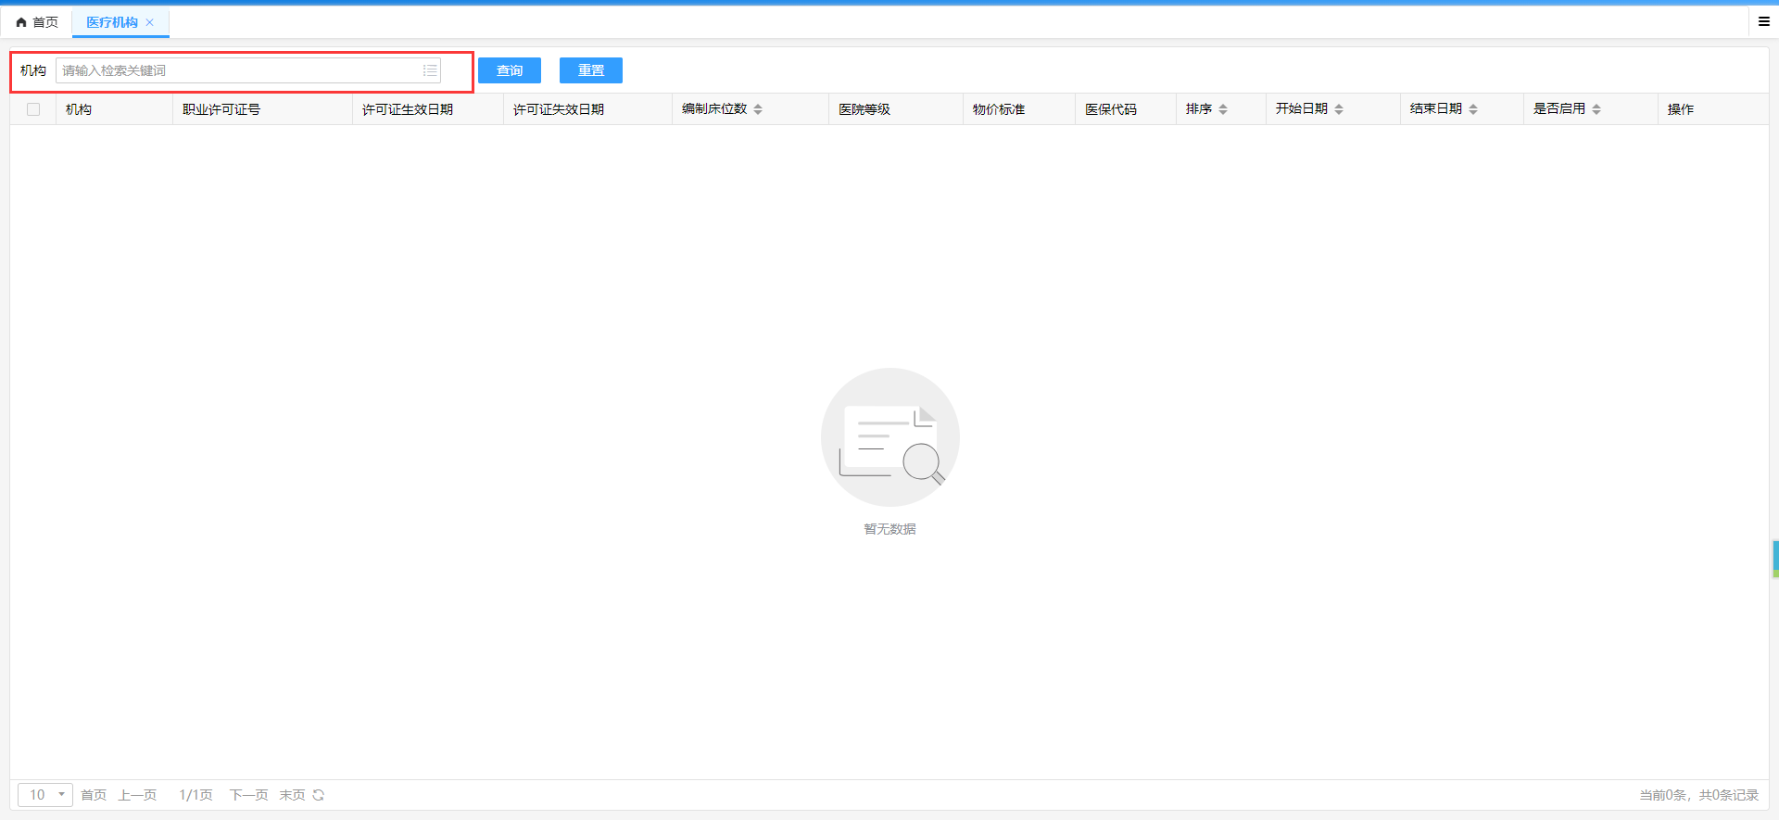Sort by 是否启用 column arrows
Viewport: 1779px width, 820px height.
tap(1596, 109)
